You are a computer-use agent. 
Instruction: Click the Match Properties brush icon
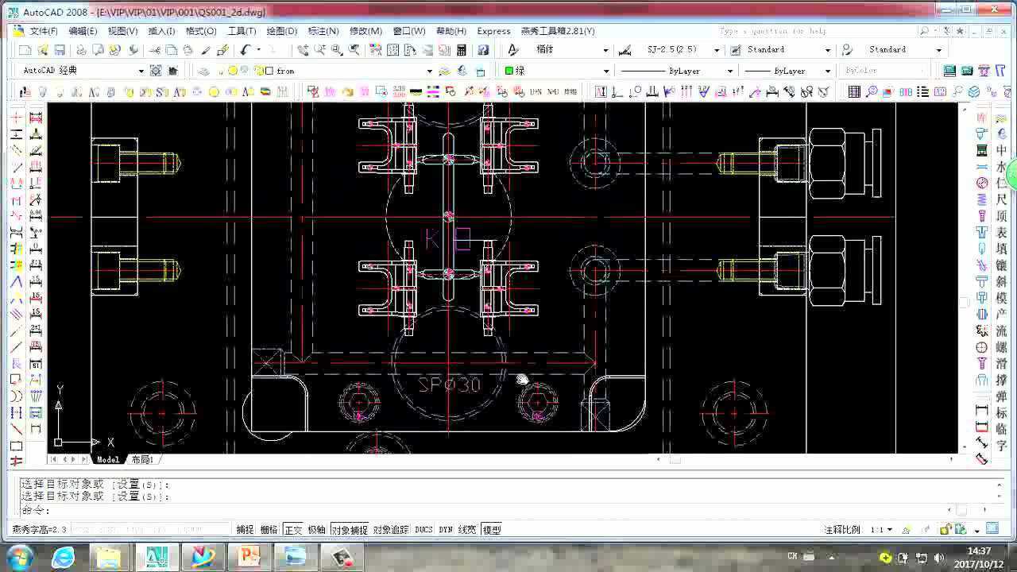(223, 50)
